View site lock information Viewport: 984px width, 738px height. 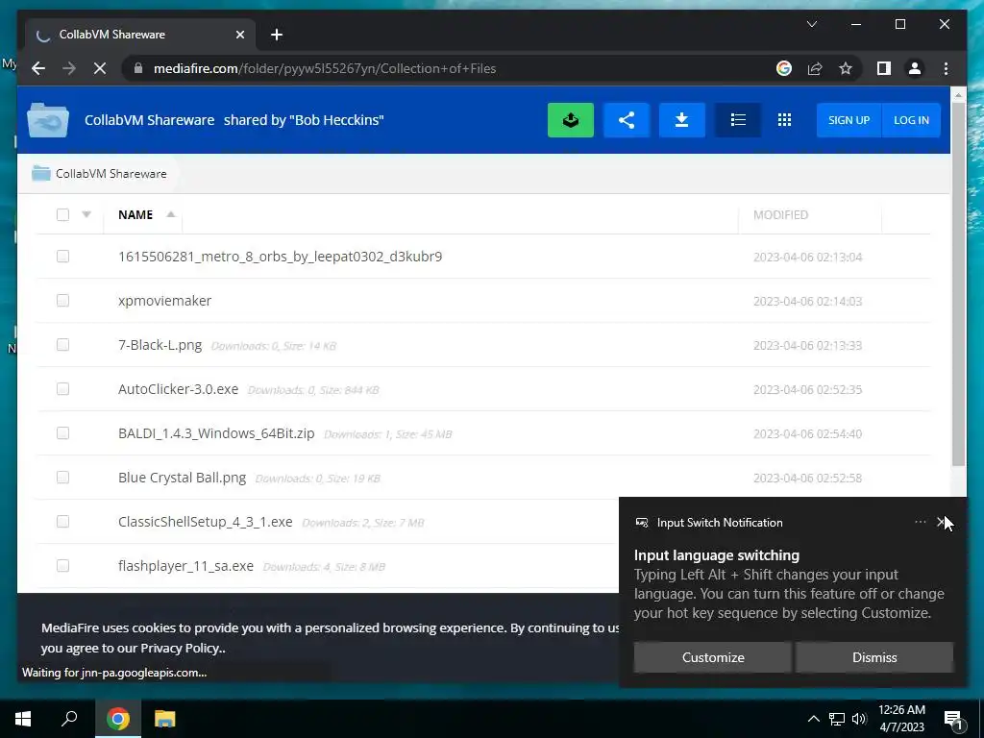pyautogui.click(x=138, y=68)
